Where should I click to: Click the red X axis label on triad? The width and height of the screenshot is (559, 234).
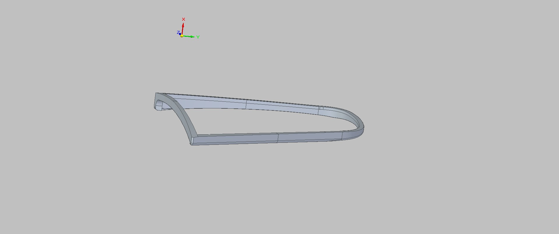point(183,19)
